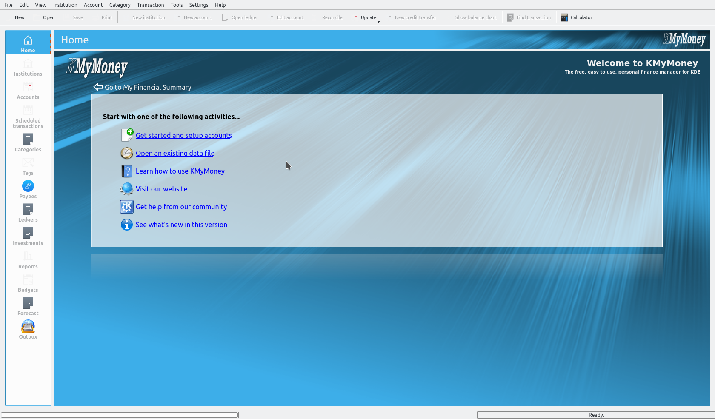The width and height of the screenshot is (715, 419).
Task: Click the Save toolbar button
Action: (73, 17)
